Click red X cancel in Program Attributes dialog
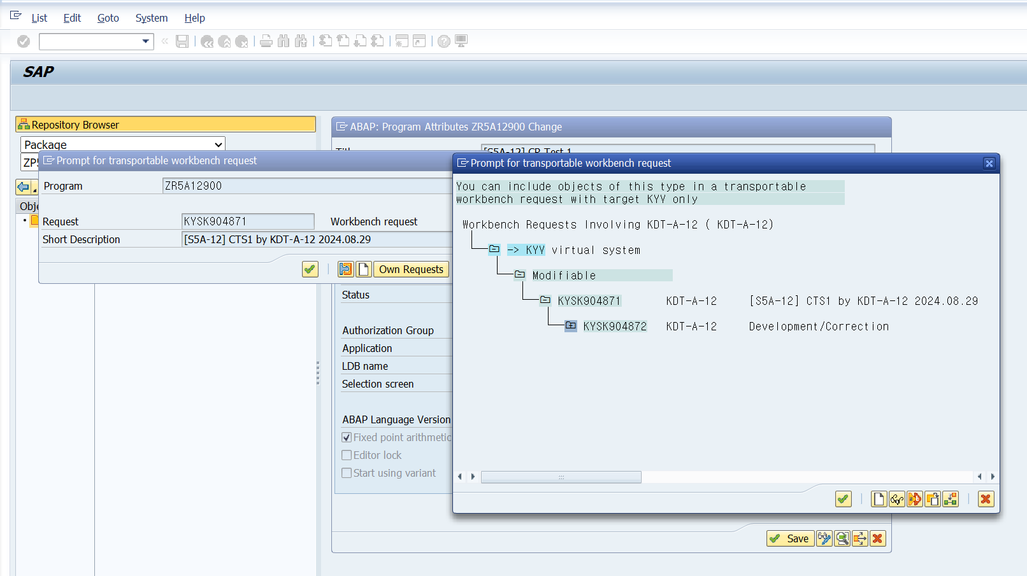The width and height of the screenshot is (1027, 576). (877, 538)
